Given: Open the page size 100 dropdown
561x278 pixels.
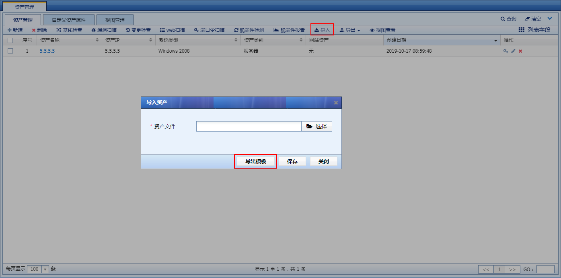Looking at the screenshot, I should point(45,269).
